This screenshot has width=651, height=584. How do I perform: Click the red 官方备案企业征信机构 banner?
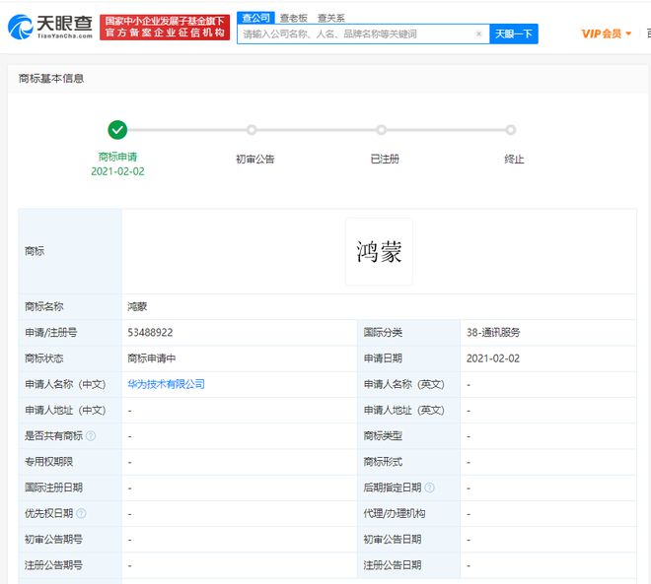click(164, 33)
